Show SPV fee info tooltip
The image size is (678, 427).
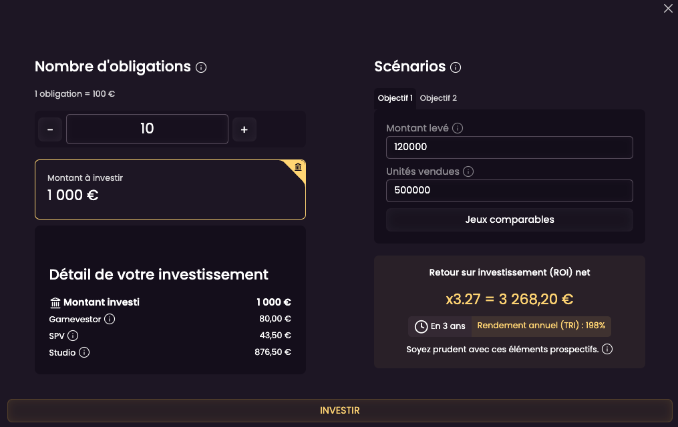(73, 336)
